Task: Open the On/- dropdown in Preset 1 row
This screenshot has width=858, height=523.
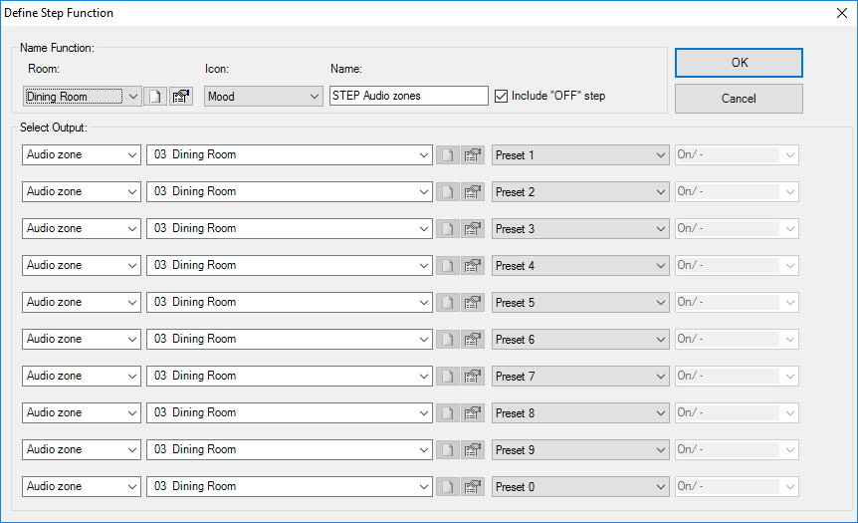Action: pos(737,155)
